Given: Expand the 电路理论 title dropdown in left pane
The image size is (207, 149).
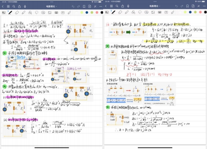Looking at the screenshot, I should pyautogui.click(x=52, y=6).
